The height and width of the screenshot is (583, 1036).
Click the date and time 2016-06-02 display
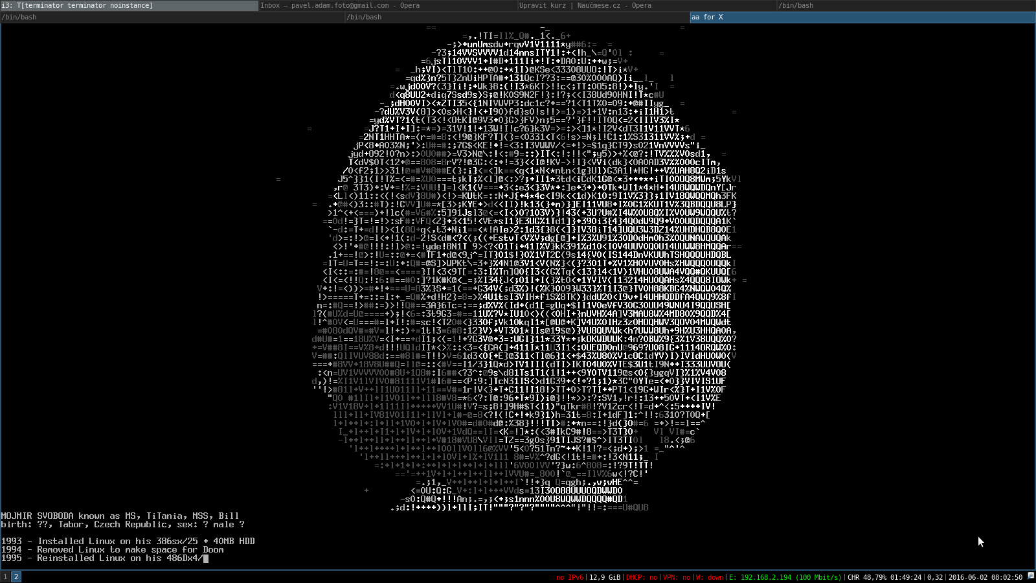[985, 577]
